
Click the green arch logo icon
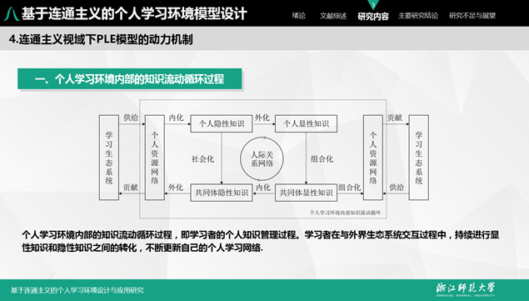click(x=12, y=14)
